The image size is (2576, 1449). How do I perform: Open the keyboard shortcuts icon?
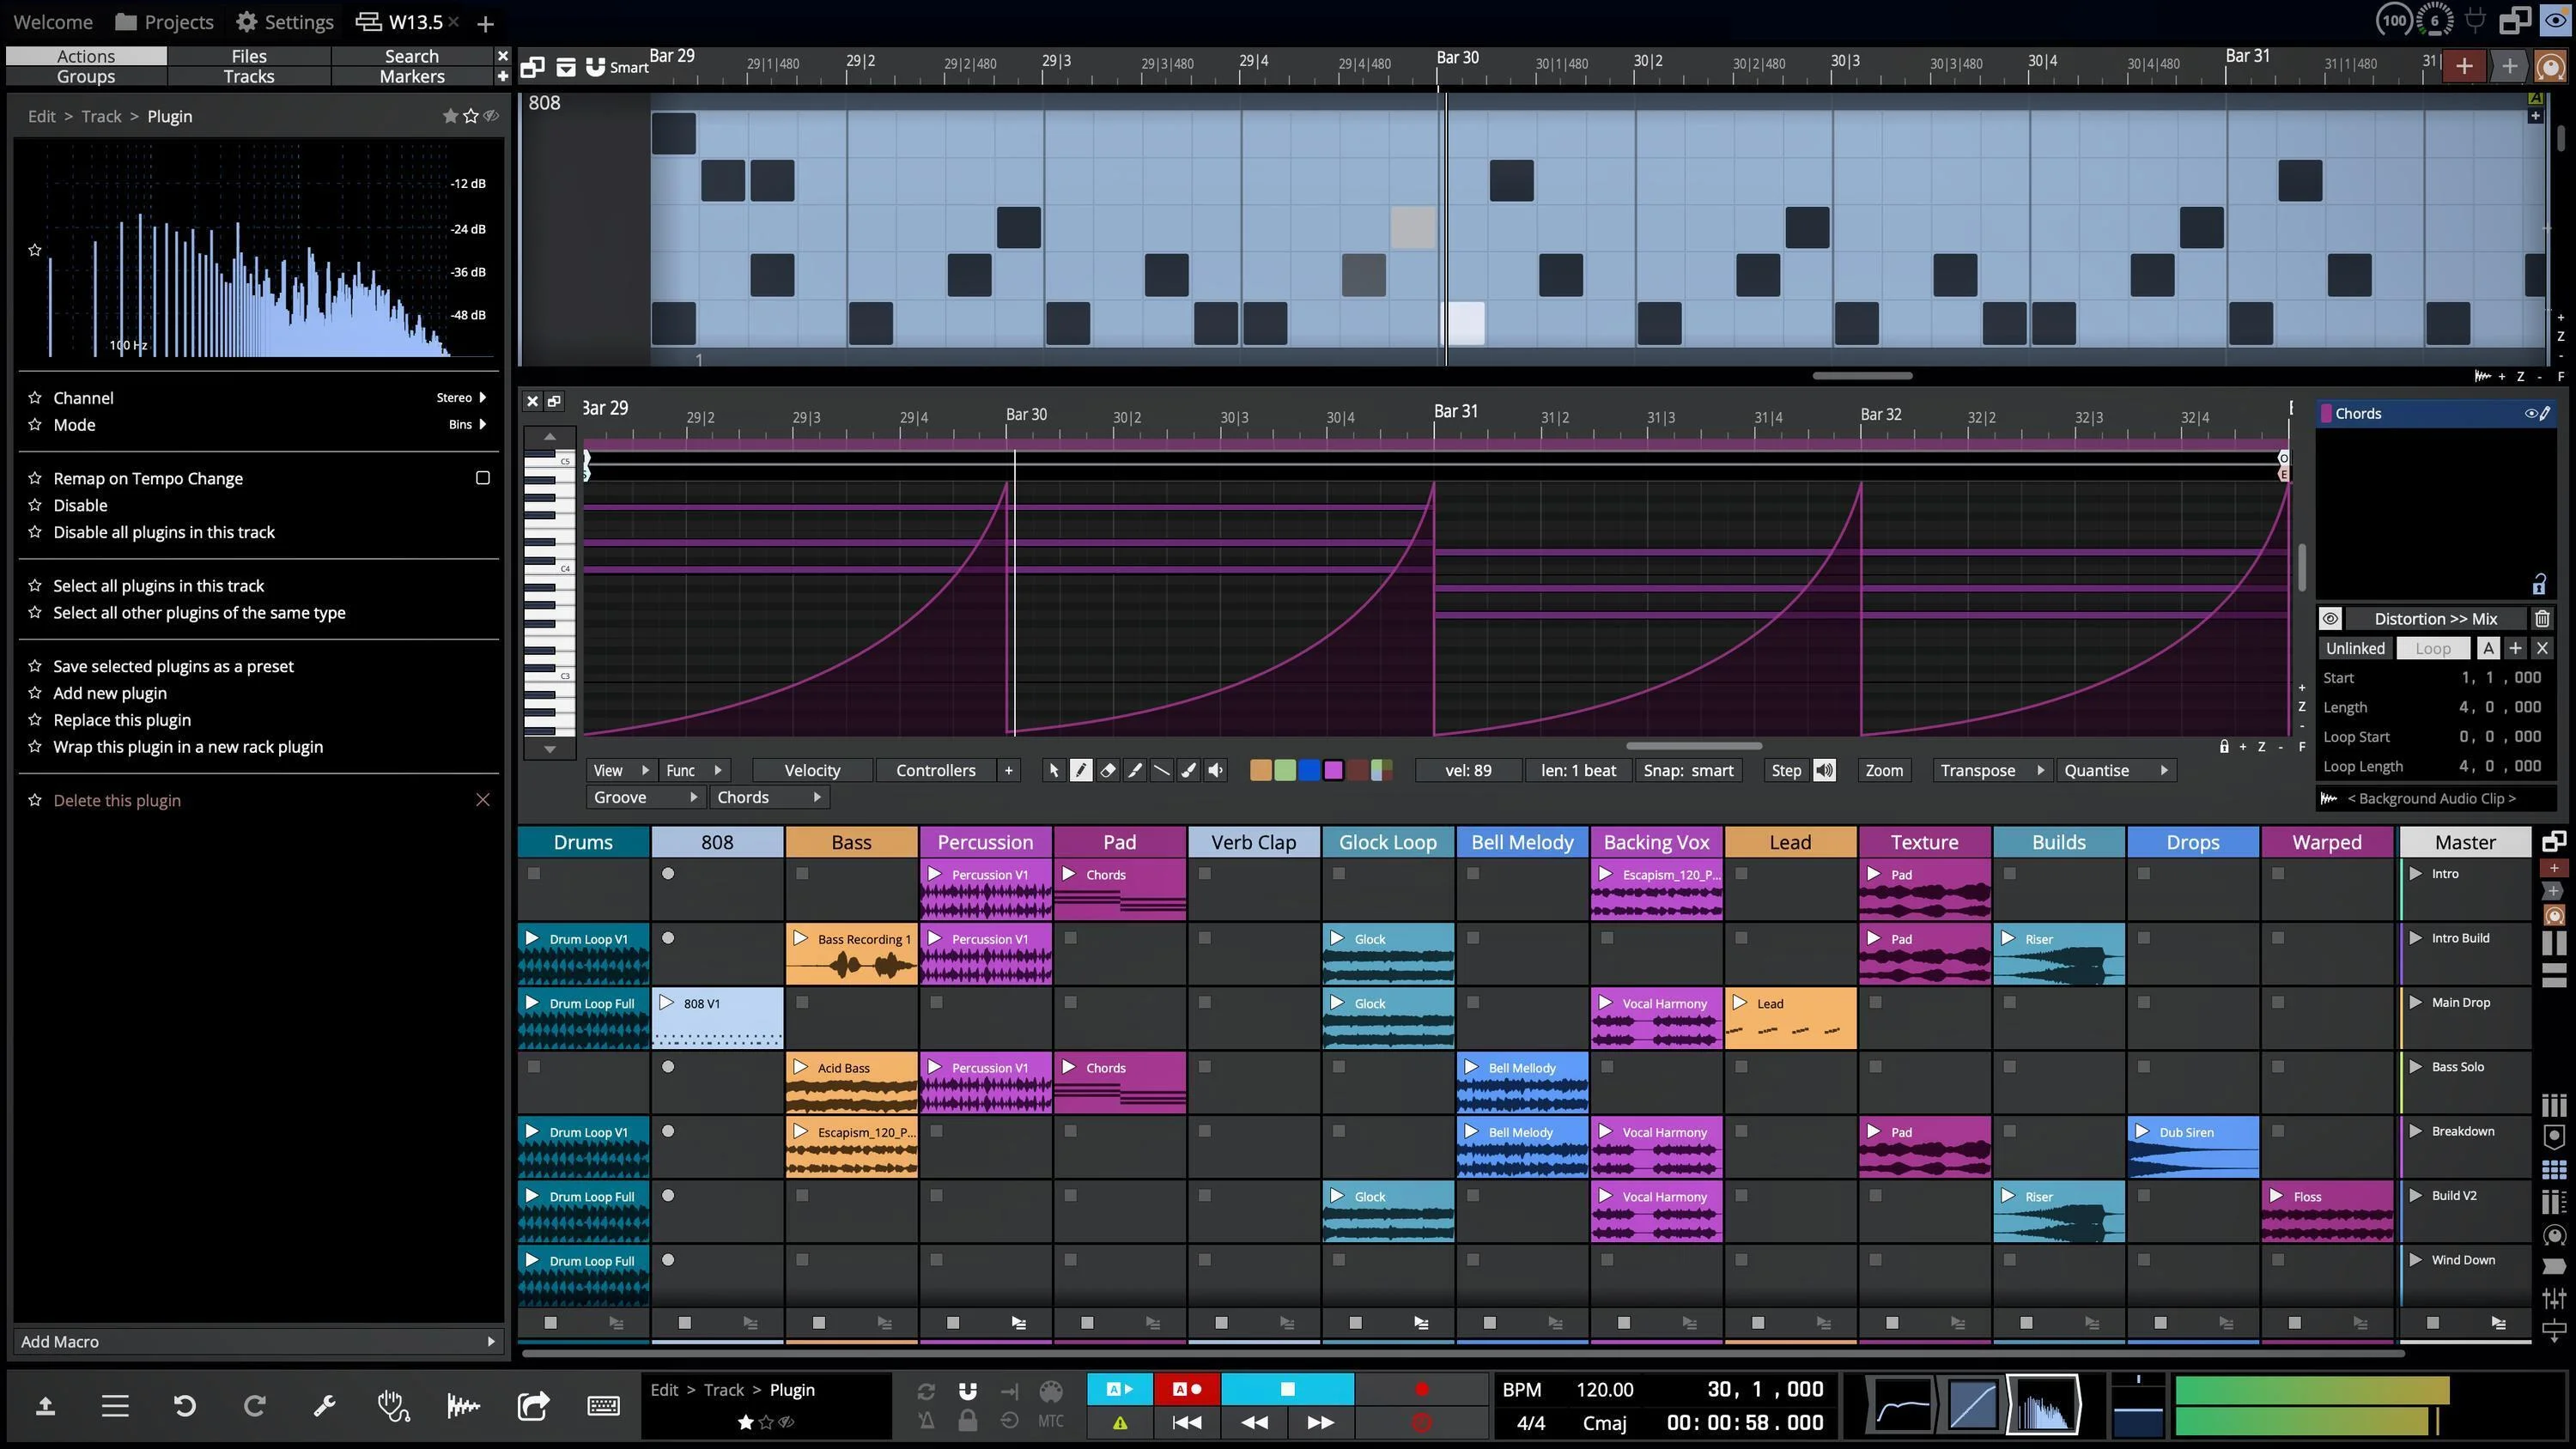click(x=603, y=1406)
